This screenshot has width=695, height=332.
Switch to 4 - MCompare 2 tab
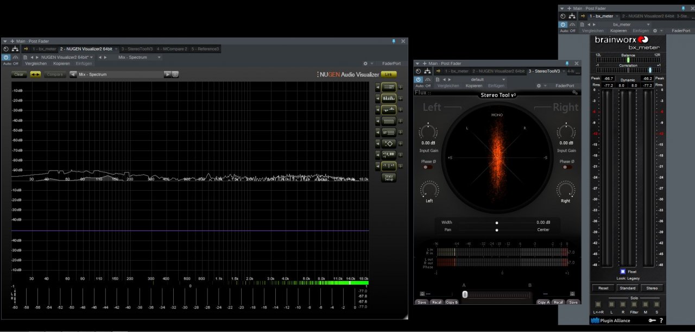coord(172,49)
